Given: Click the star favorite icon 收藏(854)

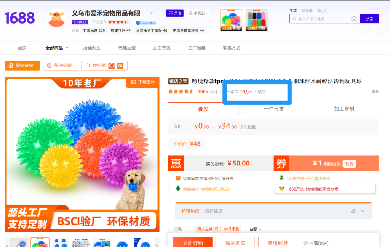Looking at the screenshot, I should coord(305,243).
